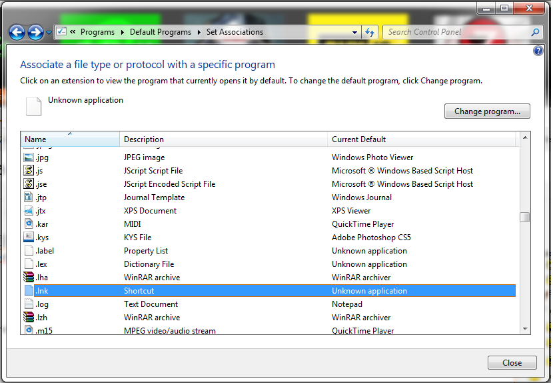Click the Refresh icon beside address bar
The image size is (553, 383).
coord(370,32)
